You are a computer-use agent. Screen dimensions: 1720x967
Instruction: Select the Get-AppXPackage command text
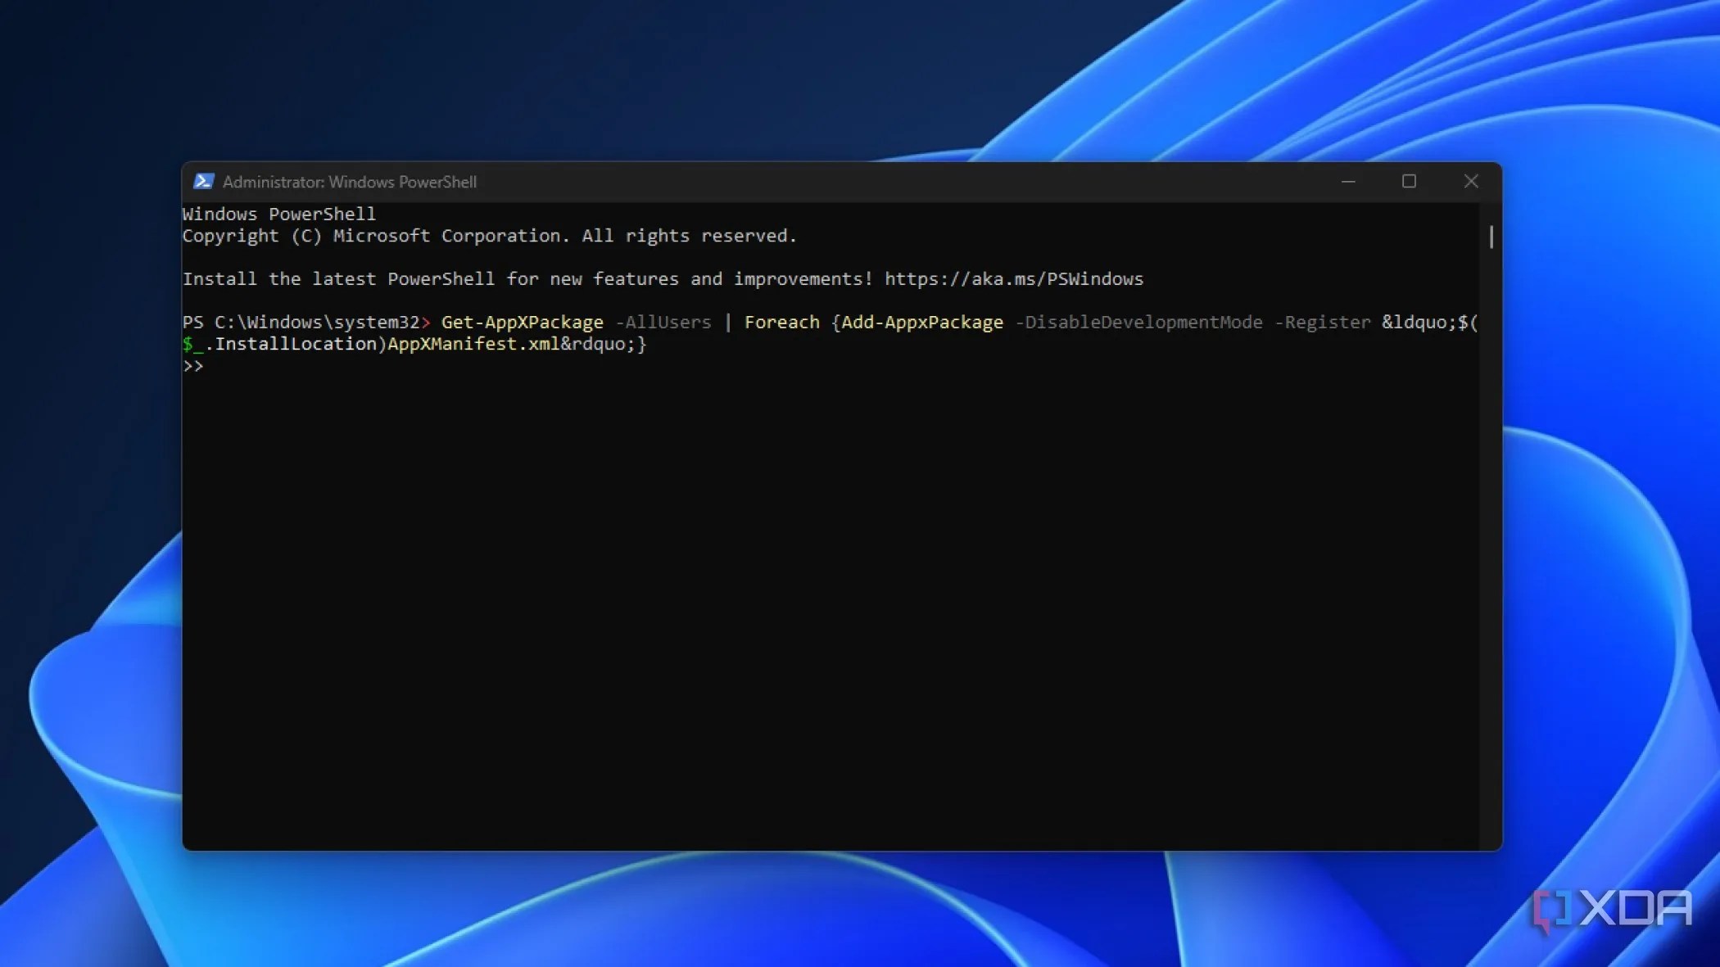tap(522, 322)
